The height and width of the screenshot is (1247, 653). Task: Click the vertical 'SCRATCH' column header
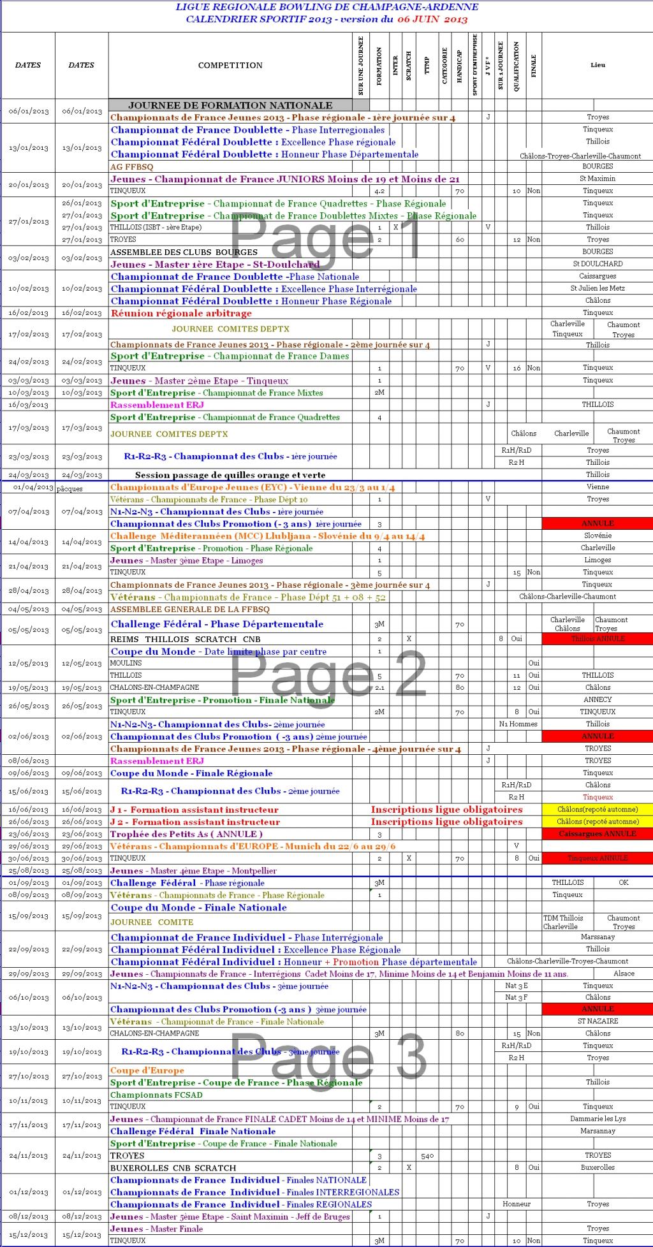coord(408,66)
